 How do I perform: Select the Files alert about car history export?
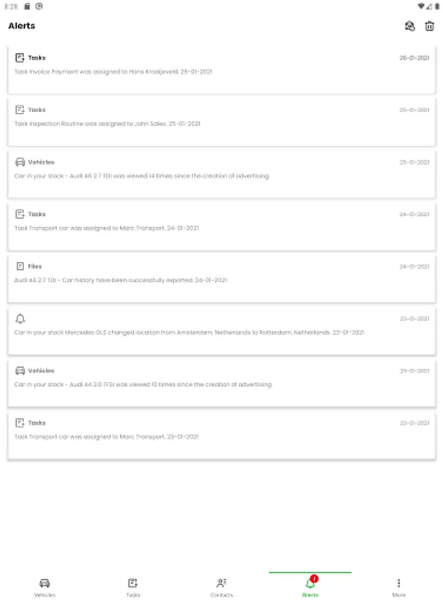[221, 278]
